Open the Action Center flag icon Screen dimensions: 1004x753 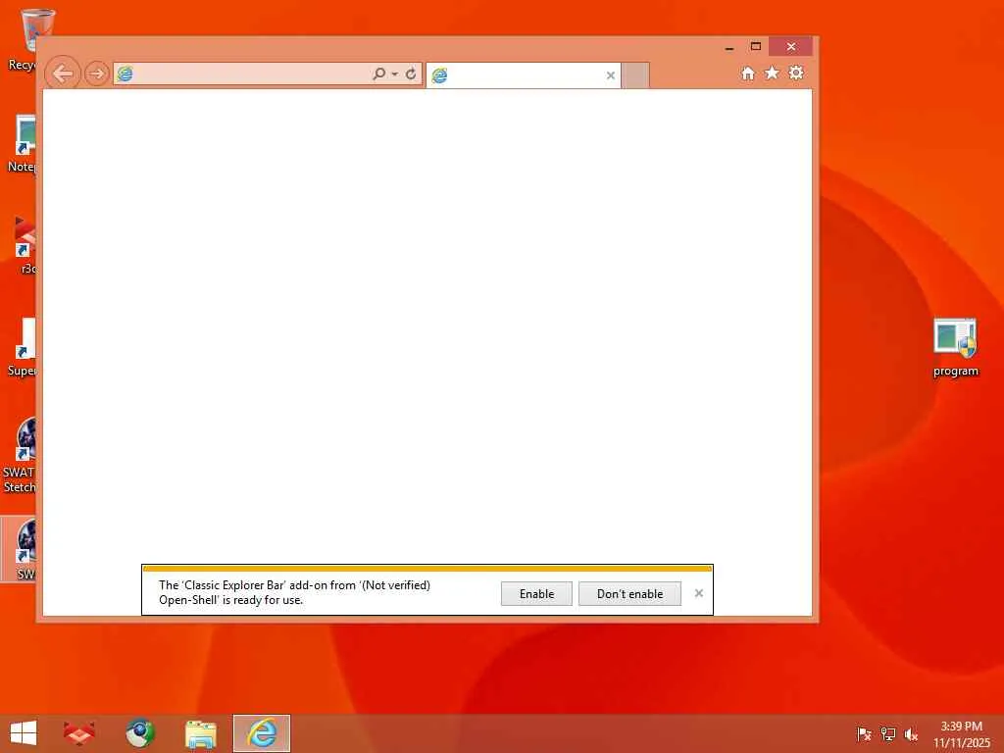coord(865,733)
